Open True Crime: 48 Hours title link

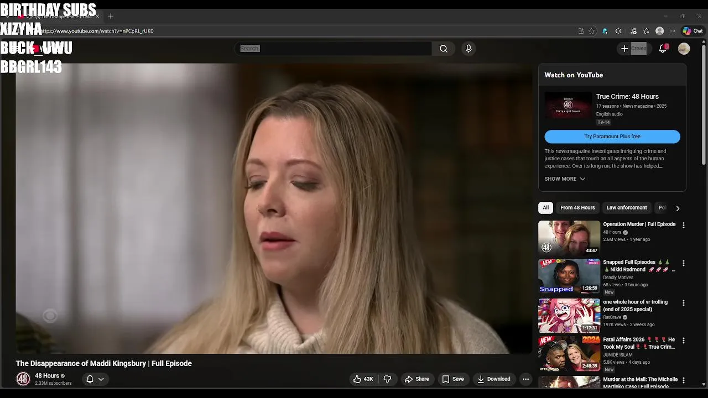(627, 97)
